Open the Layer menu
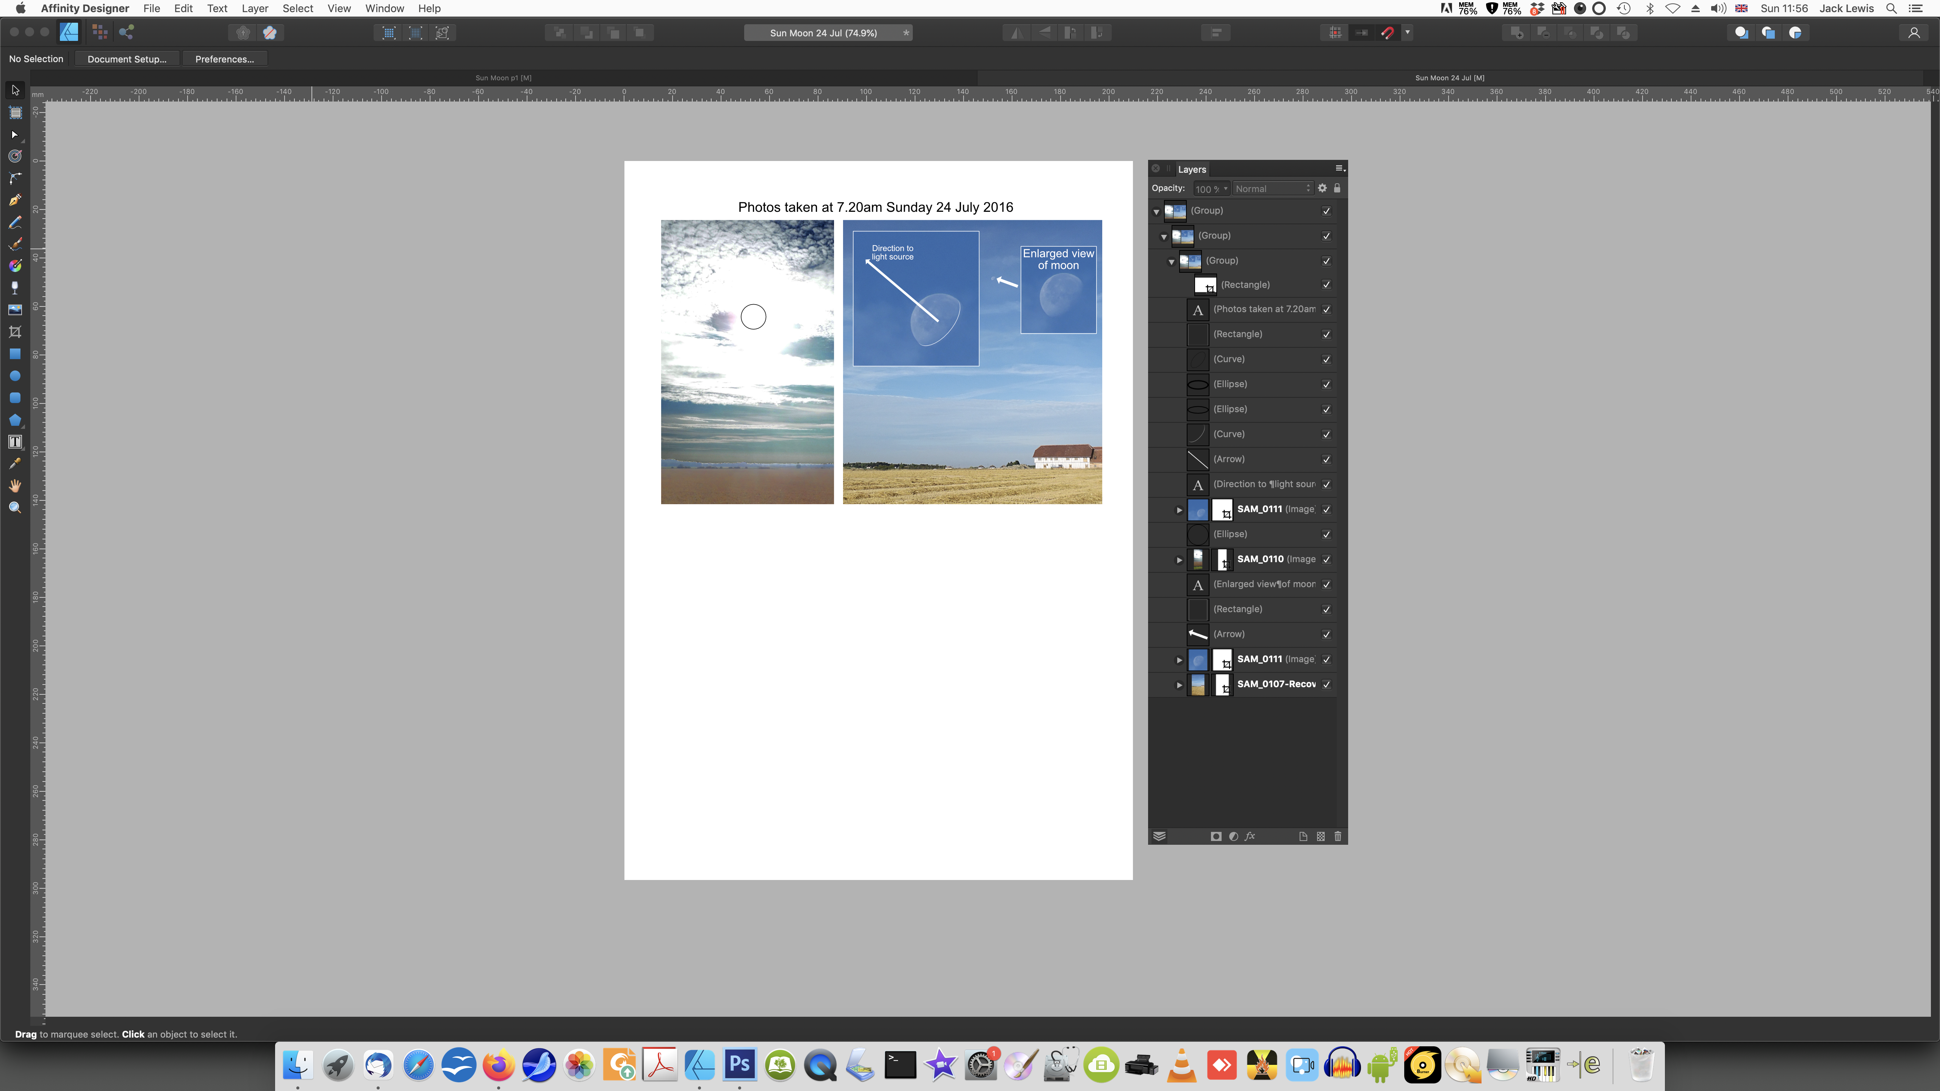The height and width of the screenshot is (1091, 1940). pos(255,8)
